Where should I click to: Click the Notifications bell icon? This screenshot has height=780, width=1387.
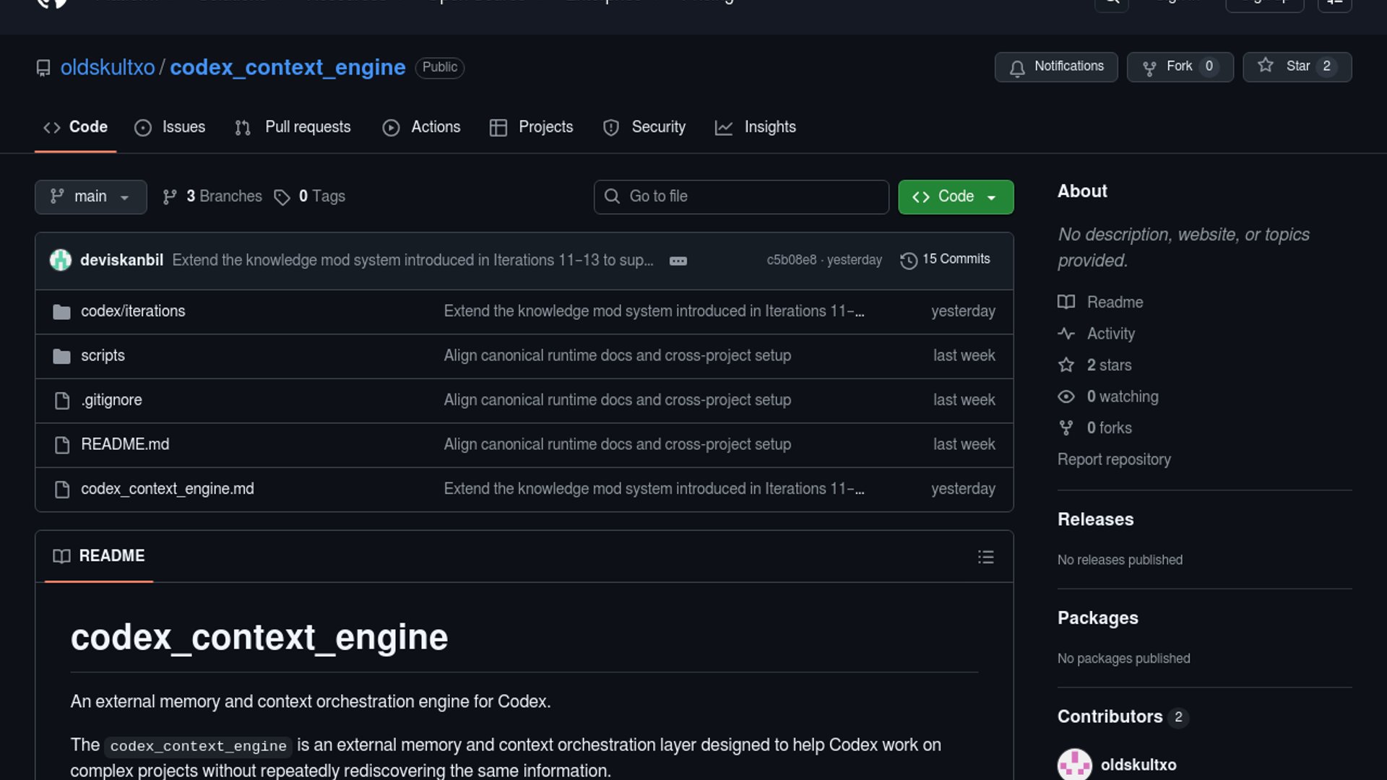(x=1017, y=68)
